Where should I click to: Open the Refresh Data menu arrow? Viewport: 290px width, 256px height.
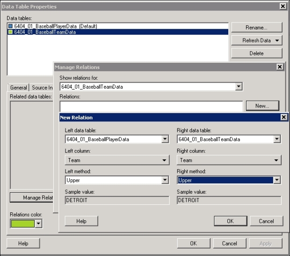coord(278,41)
